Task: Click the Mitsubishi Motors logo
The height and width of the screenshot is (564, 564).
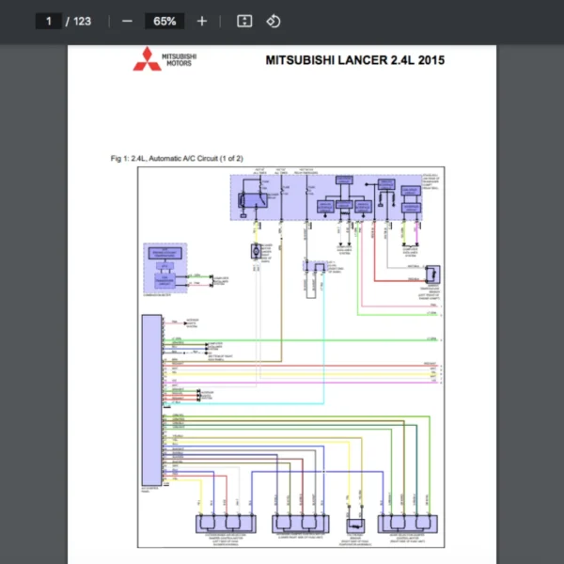Action: coord(164,59)
